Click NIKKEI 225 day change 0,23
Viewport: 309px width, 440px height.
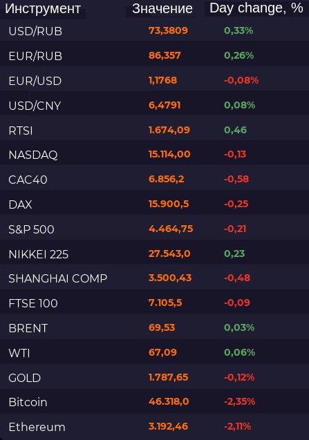[x=234, y=254]
